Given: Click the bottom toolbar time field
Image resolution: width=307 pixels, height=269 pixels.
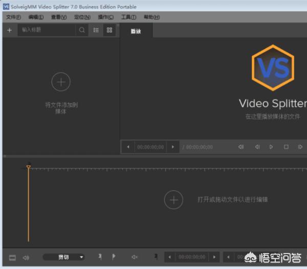Looking at the screenshot, I should tap(192, 257).
